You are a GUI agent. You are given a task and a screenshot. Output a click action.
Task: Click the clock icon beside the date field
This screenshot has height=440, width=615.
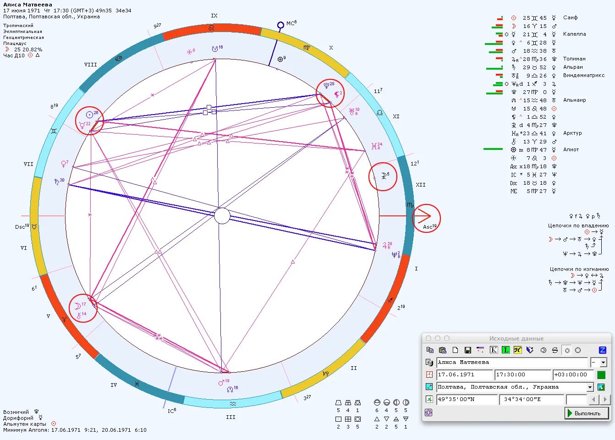point(429,374)
